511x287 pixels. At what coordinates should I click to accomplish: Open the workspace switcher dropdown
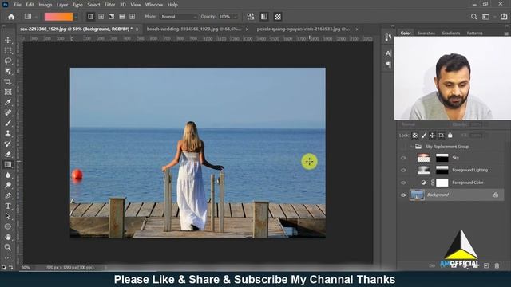click(x=488, y=17)
